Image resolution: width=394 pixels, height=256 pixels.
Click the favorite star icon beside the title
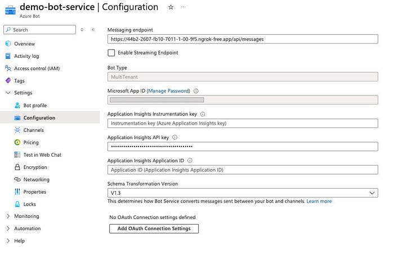pyautogui.click(x=171, y=7)
